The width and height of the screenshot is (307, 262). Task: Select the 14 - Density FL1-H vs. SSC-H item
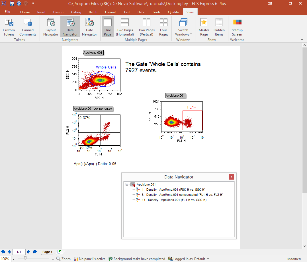(x=174, y=200)
